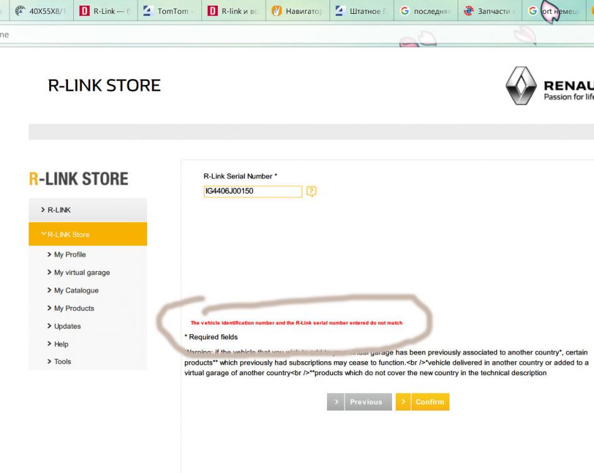The width and height of the screenshot is (594, 473).
Task: Open the Навигатор browser tab
Action: (x=298, y=11)
